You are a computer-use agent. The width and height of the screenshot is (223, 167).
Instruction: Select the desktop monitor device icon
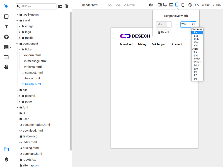pyautogui.click(x=166, y=5)
